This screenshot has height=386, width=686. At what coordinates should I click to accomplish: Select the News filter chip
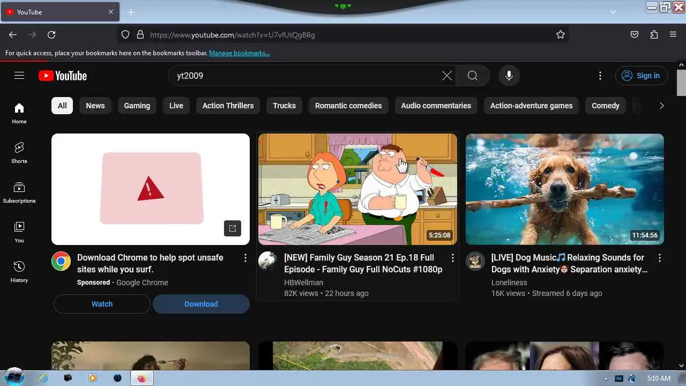click(x=95, y=106)
